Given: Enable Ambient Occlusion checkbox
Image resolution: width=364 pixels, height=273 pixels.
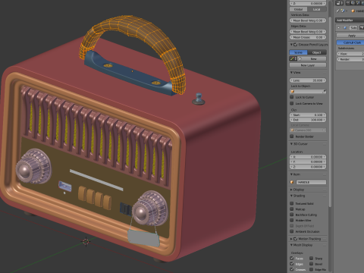Looking at the screenshot, I should pyautogui.click(x=292, y=231).
